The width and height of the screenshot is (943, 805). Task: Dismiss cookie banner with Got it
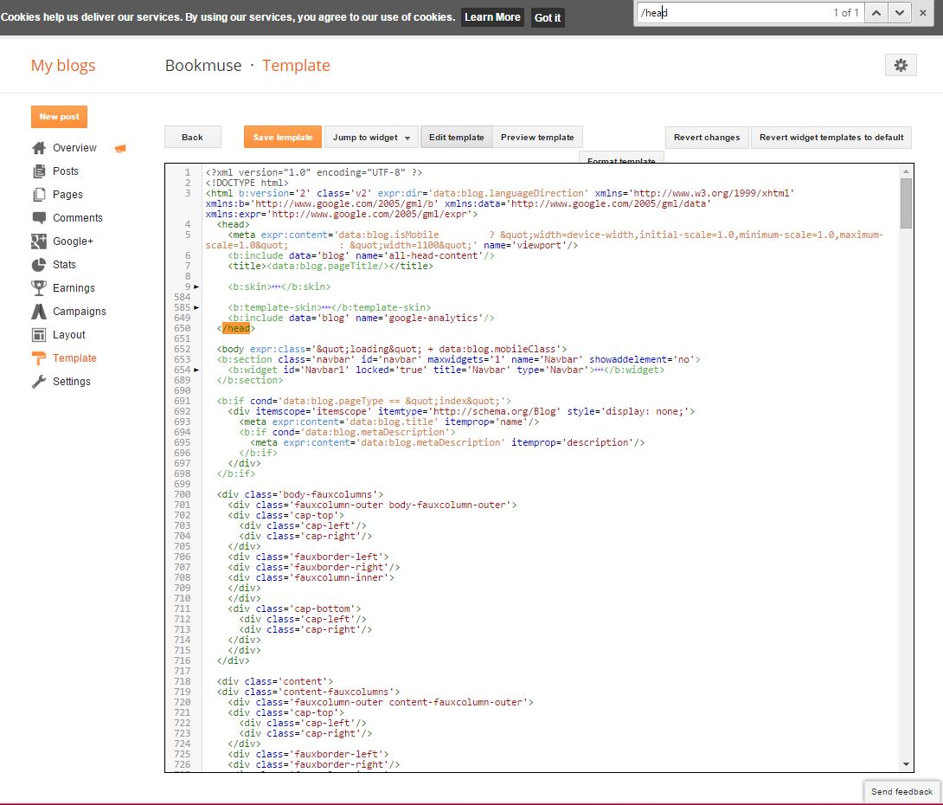[548, 17]
